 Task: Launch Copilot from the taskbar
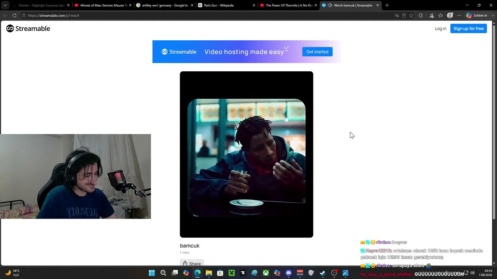[x=186, y=273]
